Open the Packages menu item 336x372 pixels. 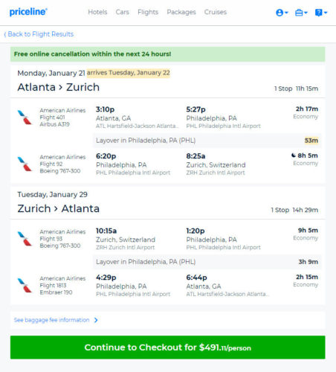181,12
